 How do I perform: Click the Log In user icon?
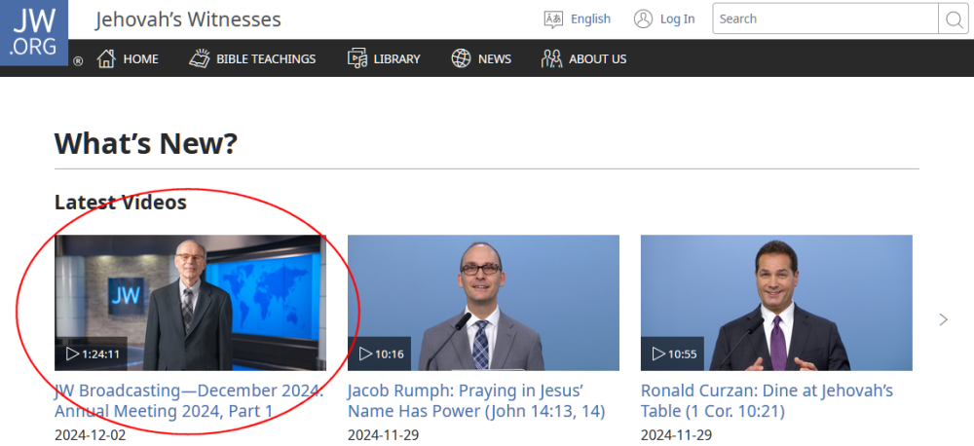pyautogui.click(x=643, y=19)
